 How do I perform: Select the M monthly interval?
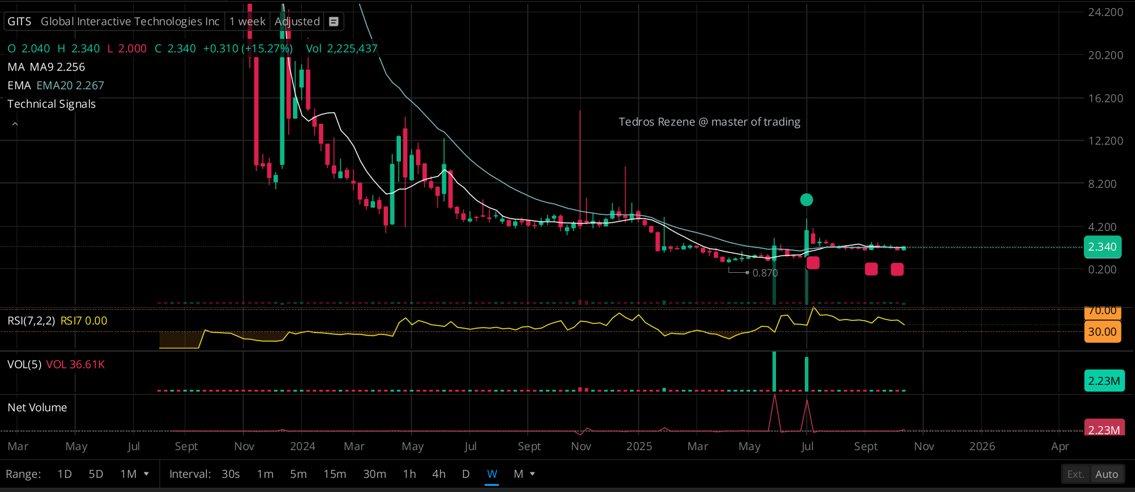[x=519, y=474]
